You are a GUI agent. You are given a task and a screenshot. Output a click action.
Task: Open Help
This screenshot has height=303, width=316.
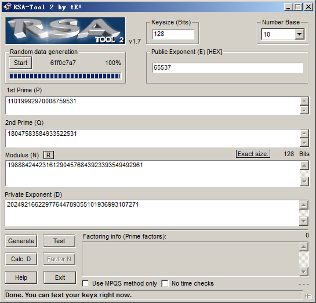(21, 277)
